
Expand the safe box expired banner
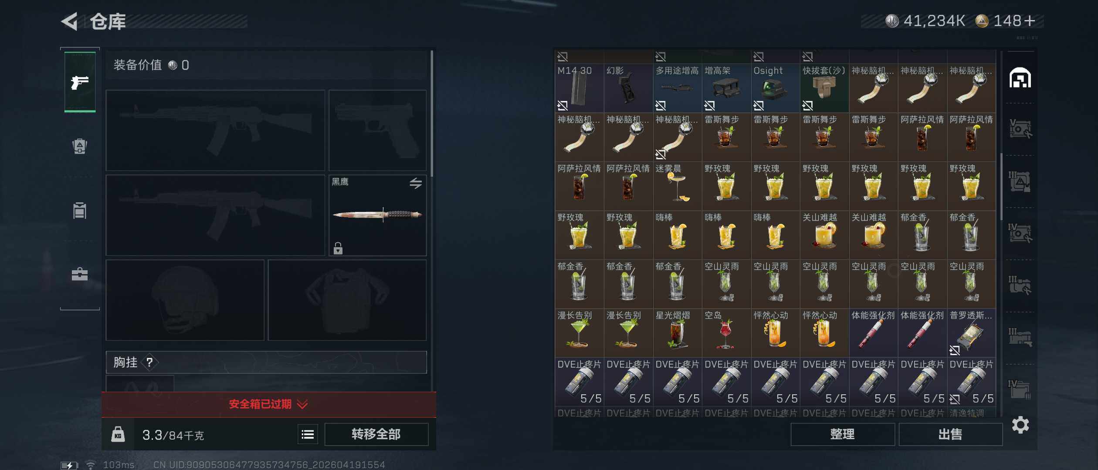(269, 404)
